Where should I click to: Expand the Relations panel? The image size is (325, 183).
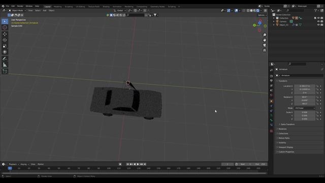pos(282,129)
